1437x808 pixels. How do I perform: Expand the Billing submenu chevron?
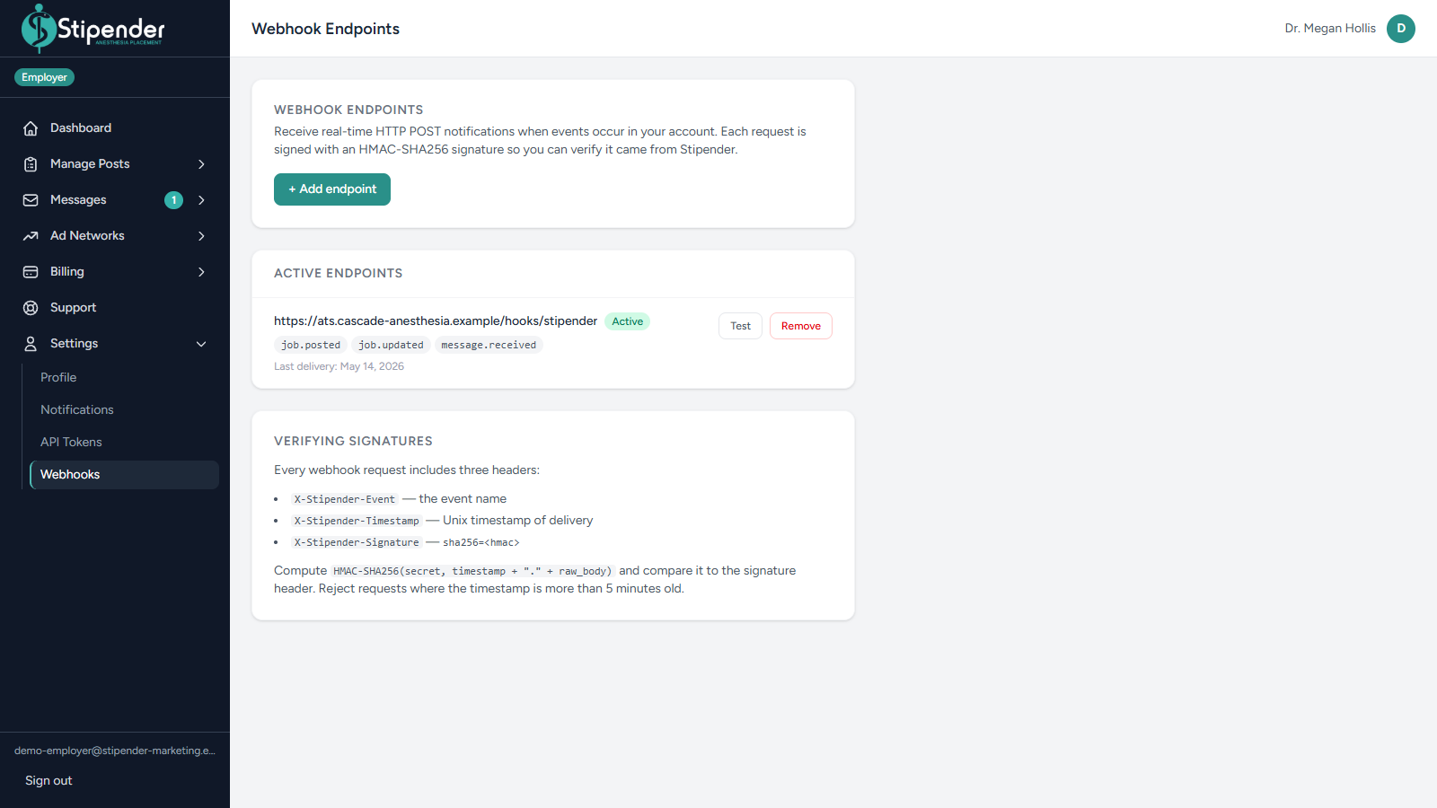[x=201, y=272]
